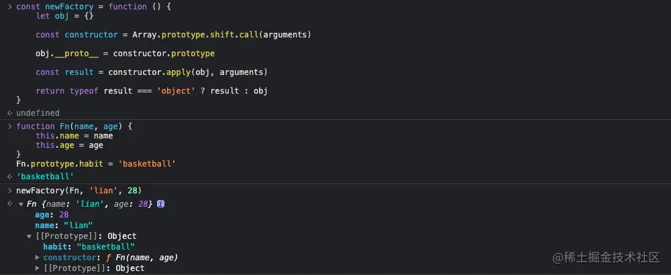Click the info icon beside Fn object
The height and width of the screenshot is (275, 671).
pyautogui.click(x=160, y=204)
